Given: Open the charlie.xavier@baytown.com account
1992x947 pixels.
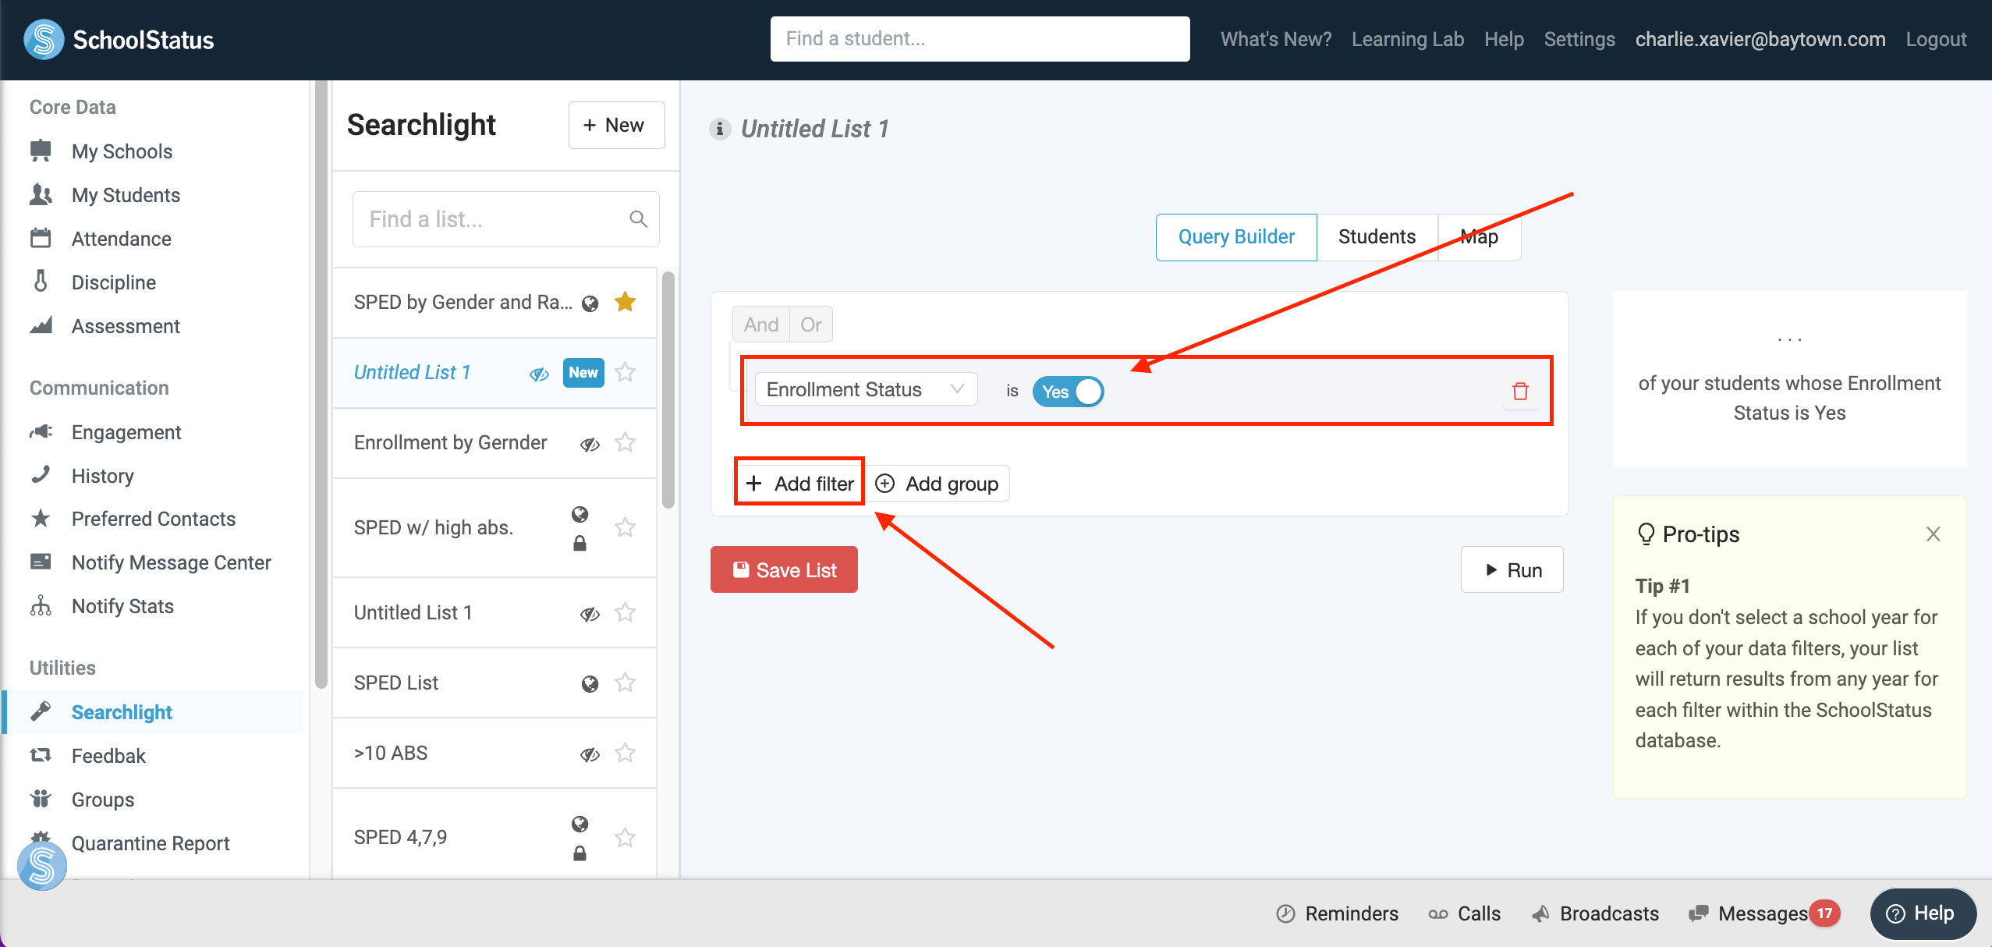Looking at the screenshot, I should click(1760, 39).
